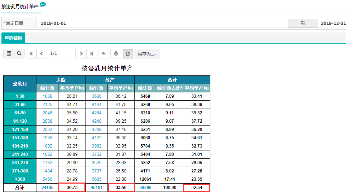Click the 统计数占比% column header
346x193 pixels.
170,88
